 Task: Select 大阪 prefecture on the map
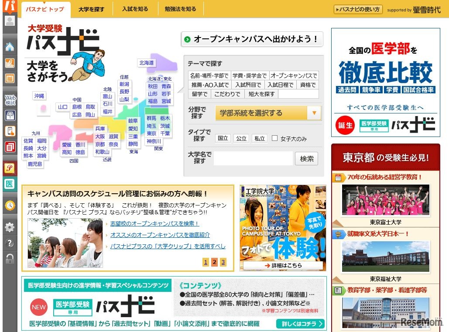pyautogui.click(x=100, y=137)
